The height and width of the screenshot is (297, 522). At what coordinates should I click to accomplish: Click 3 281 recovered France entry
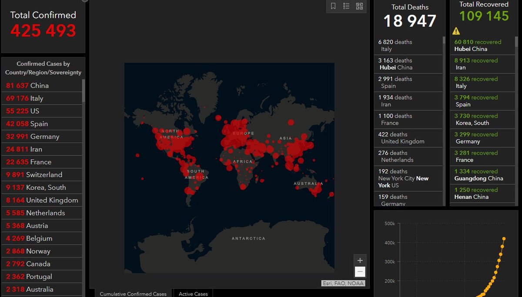[483, 157]
